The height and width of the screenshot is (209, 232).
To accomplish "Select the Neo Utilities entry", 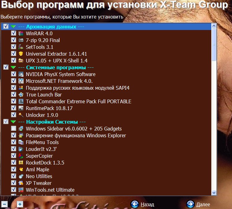I will click(39, 177).
